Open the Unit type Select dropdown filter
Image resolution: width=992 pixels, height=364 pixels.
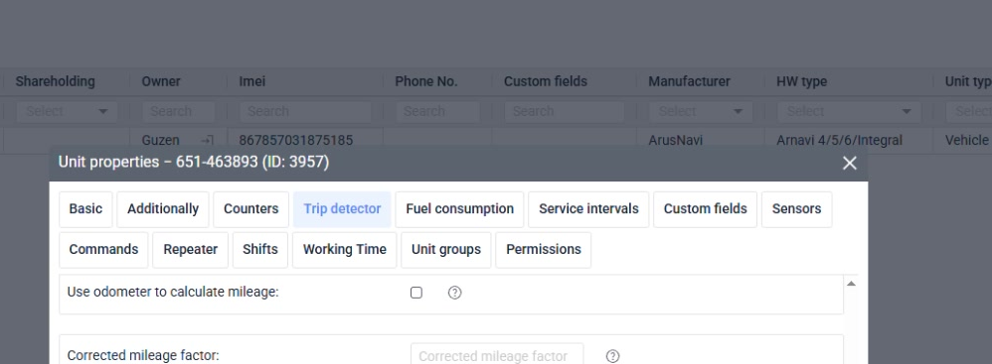coord(969,112)
